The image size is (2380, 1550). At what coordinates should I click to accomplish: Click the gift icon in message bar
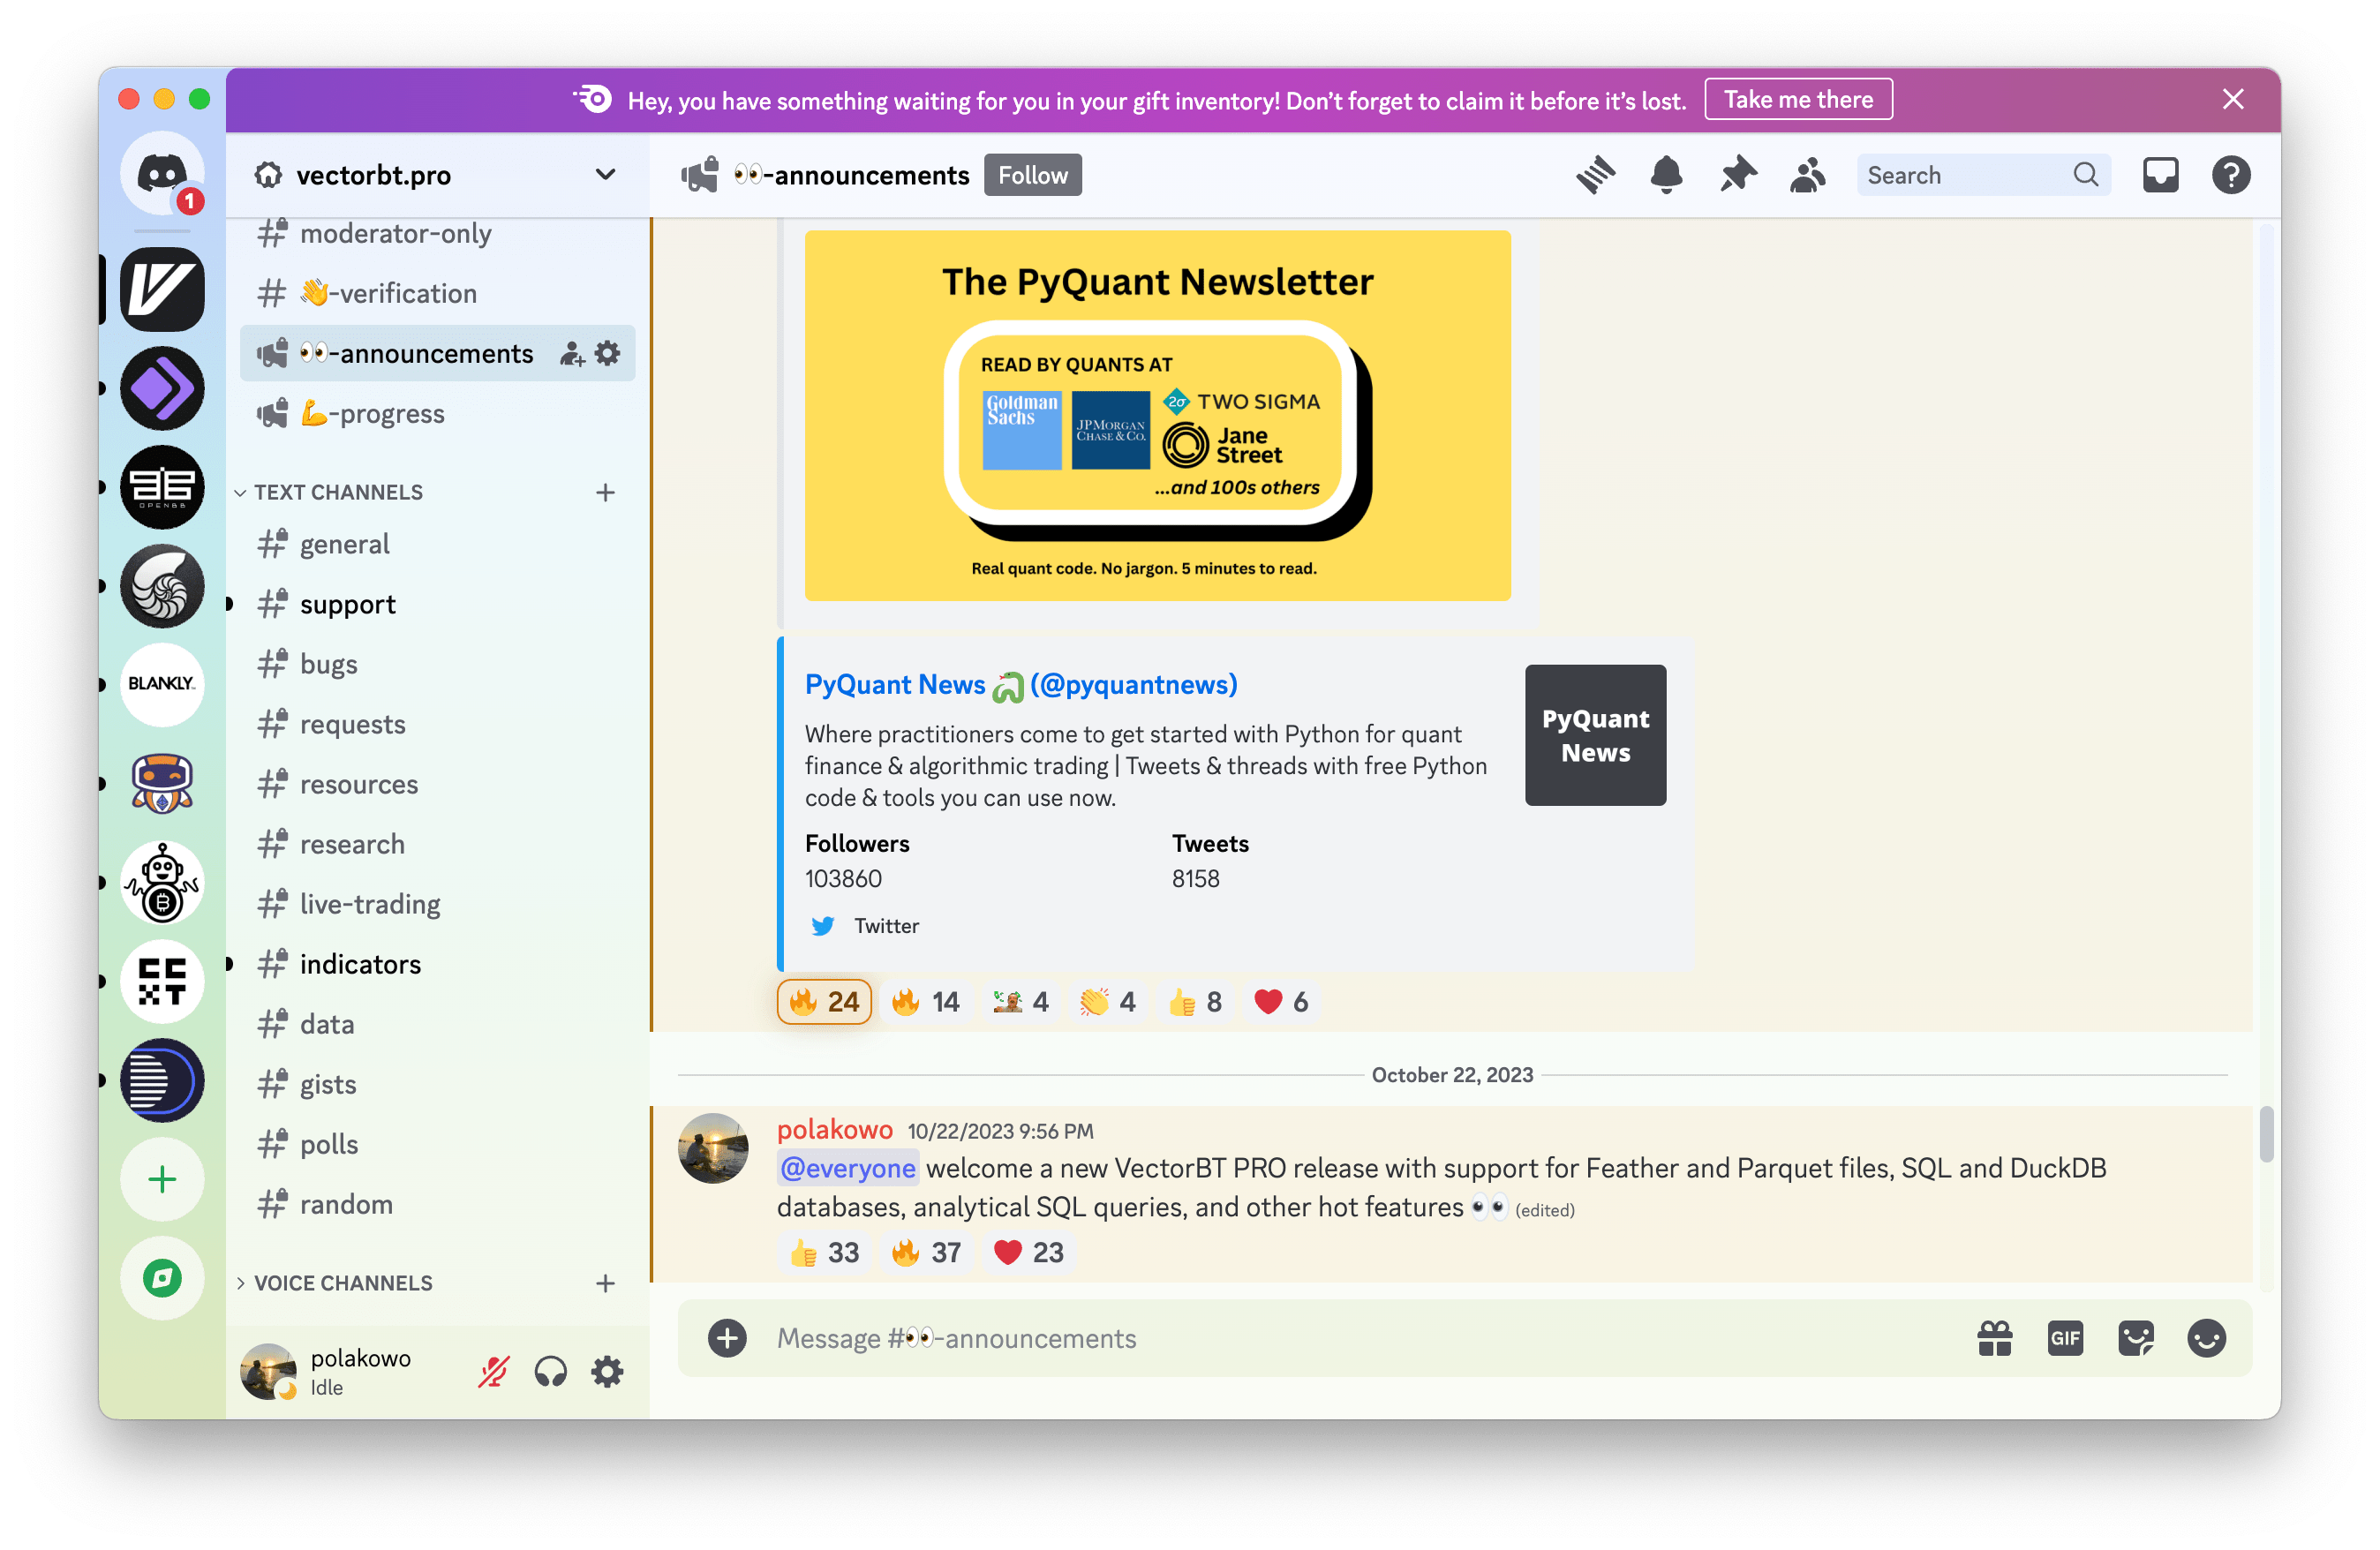click(1994, 1338)
